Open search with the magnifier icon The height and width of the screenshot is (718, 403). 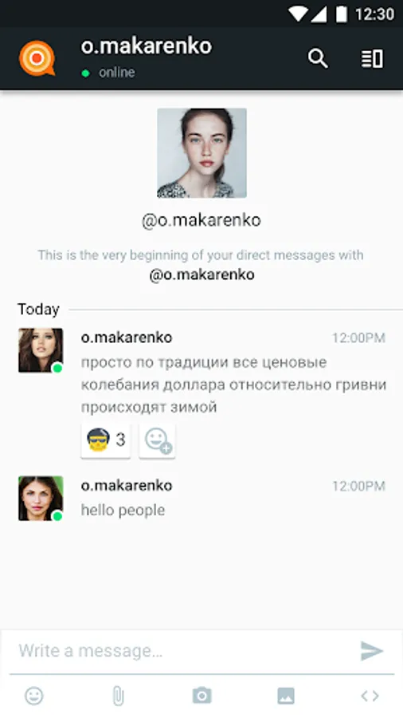click(318, 58)
